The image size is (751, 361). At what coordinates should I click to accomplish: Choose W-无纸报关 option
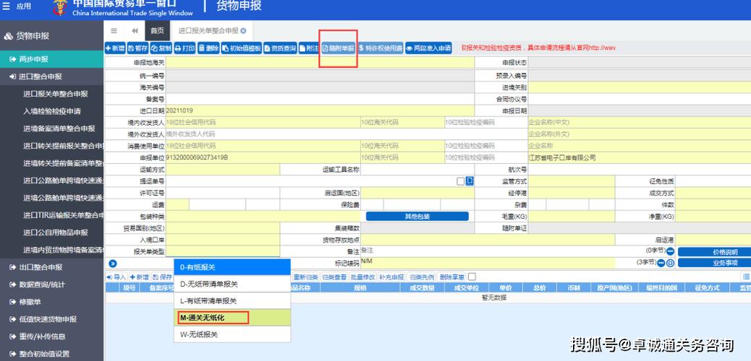[232, 334]
